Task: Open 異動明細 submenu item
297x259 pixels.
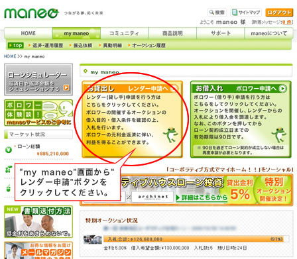Action: (110, 46)
